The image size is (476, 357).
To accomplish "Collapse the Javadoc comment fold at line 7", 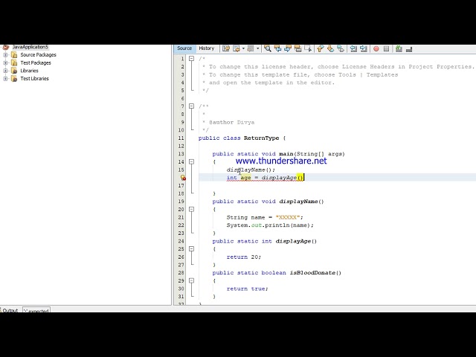I will (x=191, y=106).
